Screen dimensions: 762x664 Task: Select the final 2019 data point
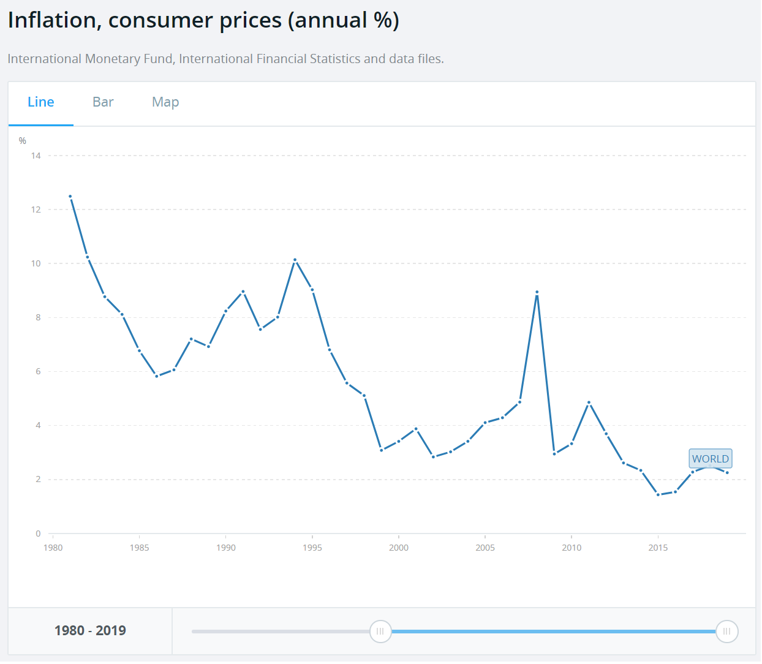728,473
